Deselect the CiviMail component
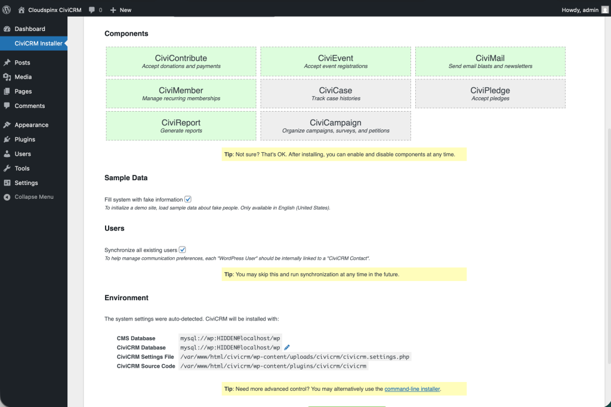Viewport: 611px width, 407px height. click(x=490, y=61)
